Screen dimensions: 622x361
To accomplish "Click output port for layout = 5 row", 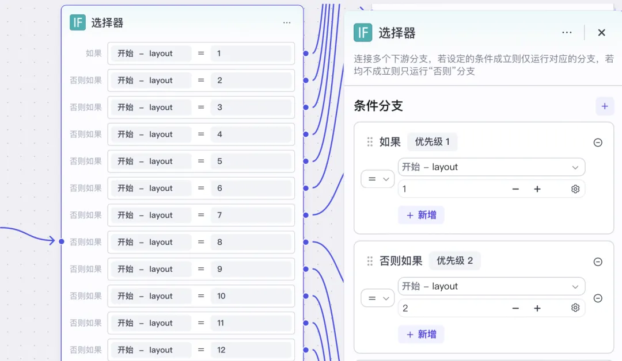I will [x=306, y=161].
